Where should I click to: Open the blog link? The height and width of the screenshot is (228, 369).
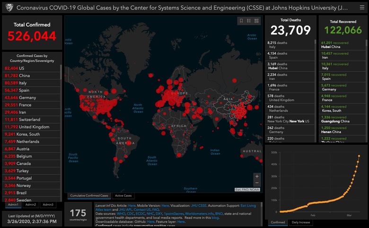coord(215,218)
